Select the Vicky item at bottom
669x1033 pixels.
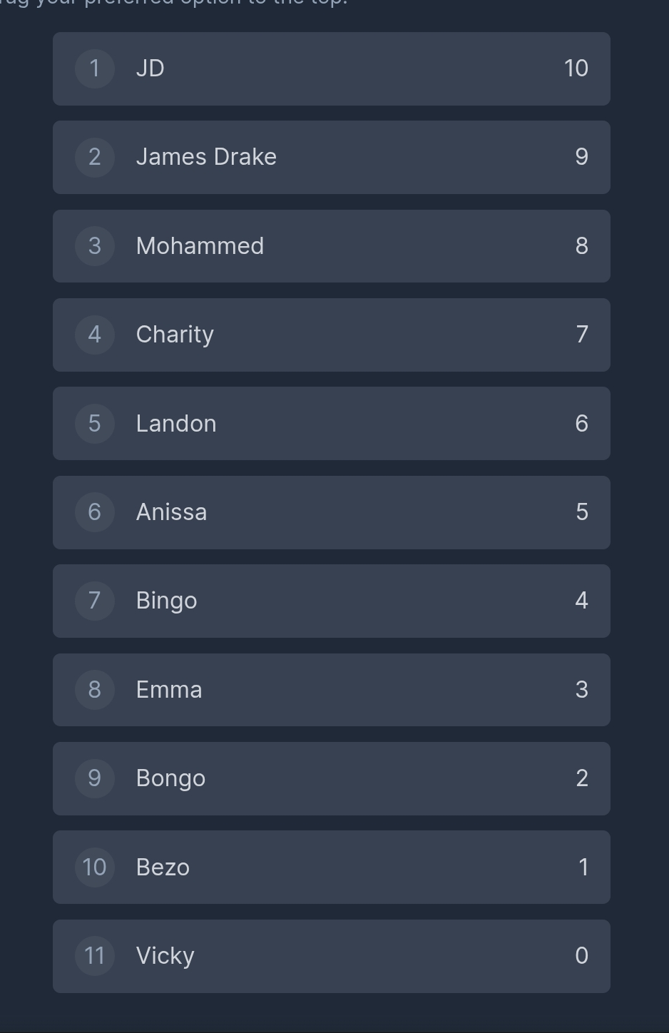click(x=332, y=956)
